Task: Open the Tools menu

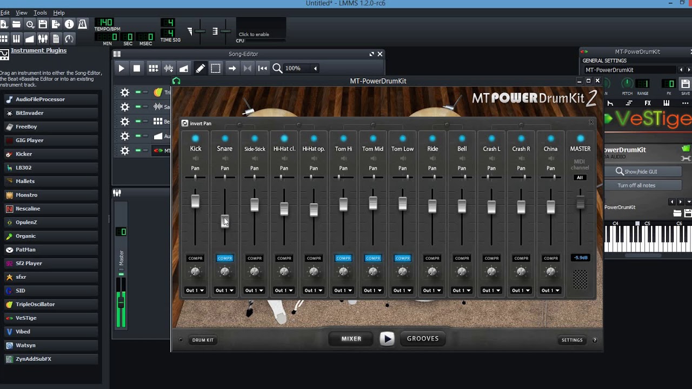Action: point(40,12)
